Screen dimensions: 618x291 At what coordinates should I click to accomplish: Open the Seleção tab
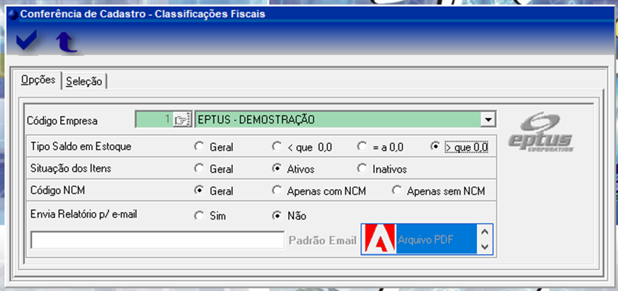pyautogui.click(x=84, y=82)
